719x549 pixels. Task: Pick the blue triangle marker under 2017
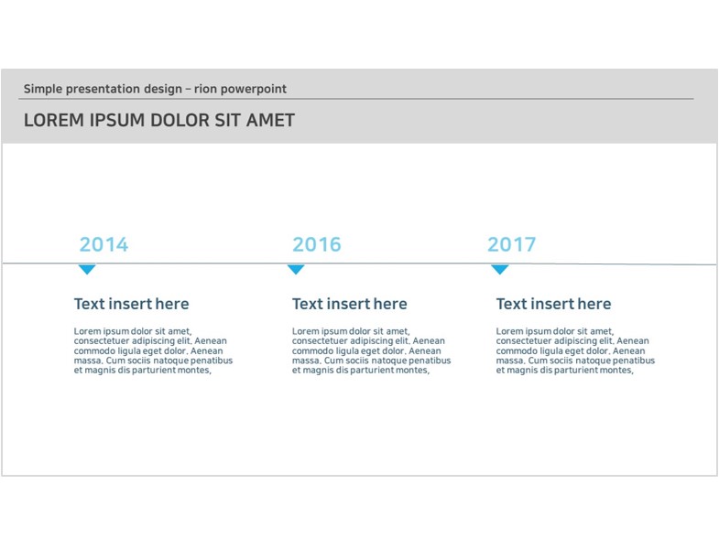click(500, 269)
